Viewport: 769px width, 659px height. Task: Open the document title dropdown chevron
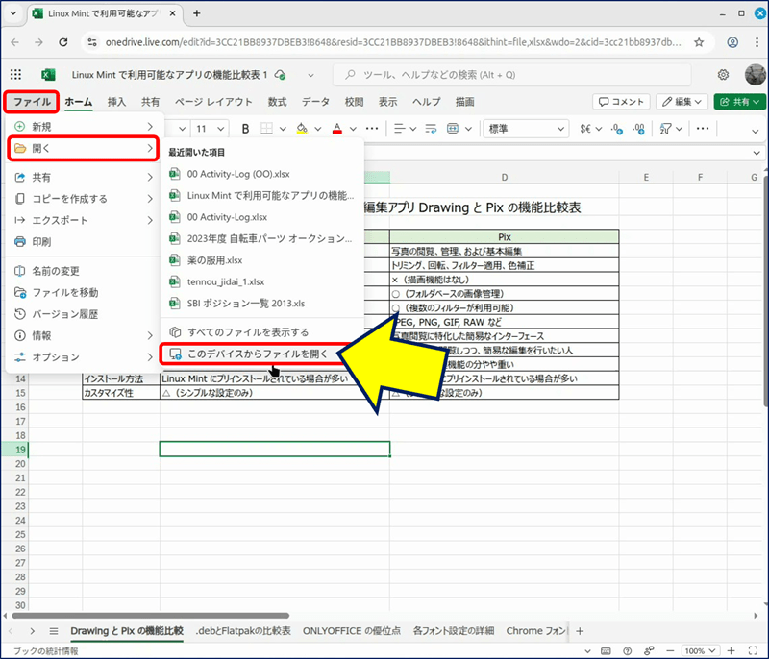click(310, 76)
